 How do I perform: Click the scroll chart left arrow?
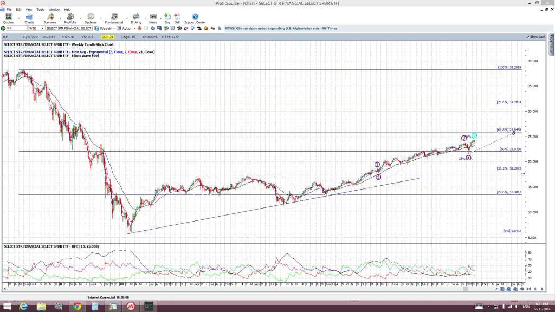point(535,289)
